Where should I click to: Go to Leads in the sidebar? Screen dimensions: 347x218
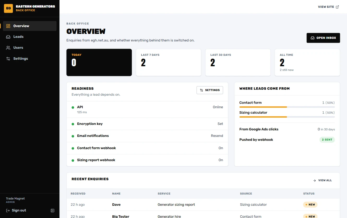[x=30, y=37]
